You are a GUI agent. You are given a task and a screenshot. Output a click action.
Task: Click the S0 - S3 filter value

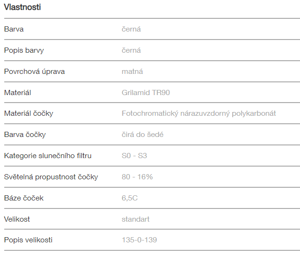tap(134, 156)
